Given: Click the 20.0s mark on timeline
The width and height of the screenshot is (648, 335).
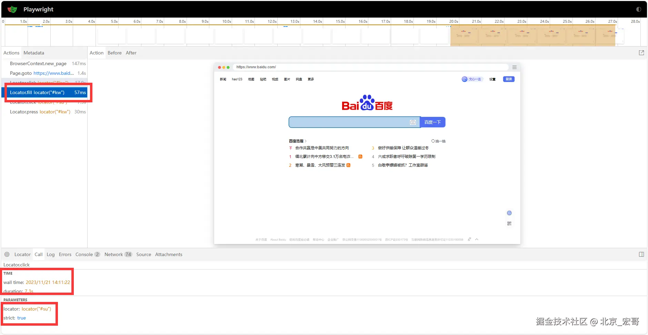Looking at the screenshot, I should (x=453, y=21).
